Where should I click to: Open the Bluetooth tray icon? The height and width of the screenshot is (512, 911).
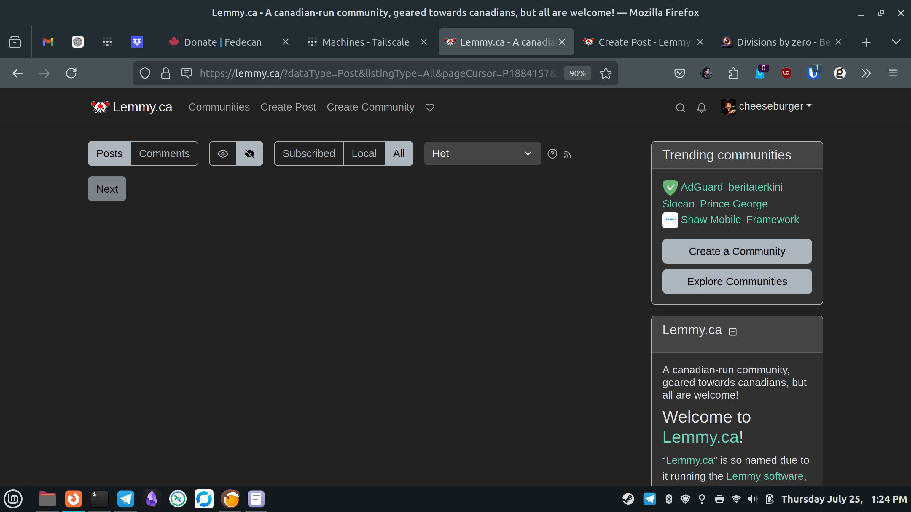(668, 499)
